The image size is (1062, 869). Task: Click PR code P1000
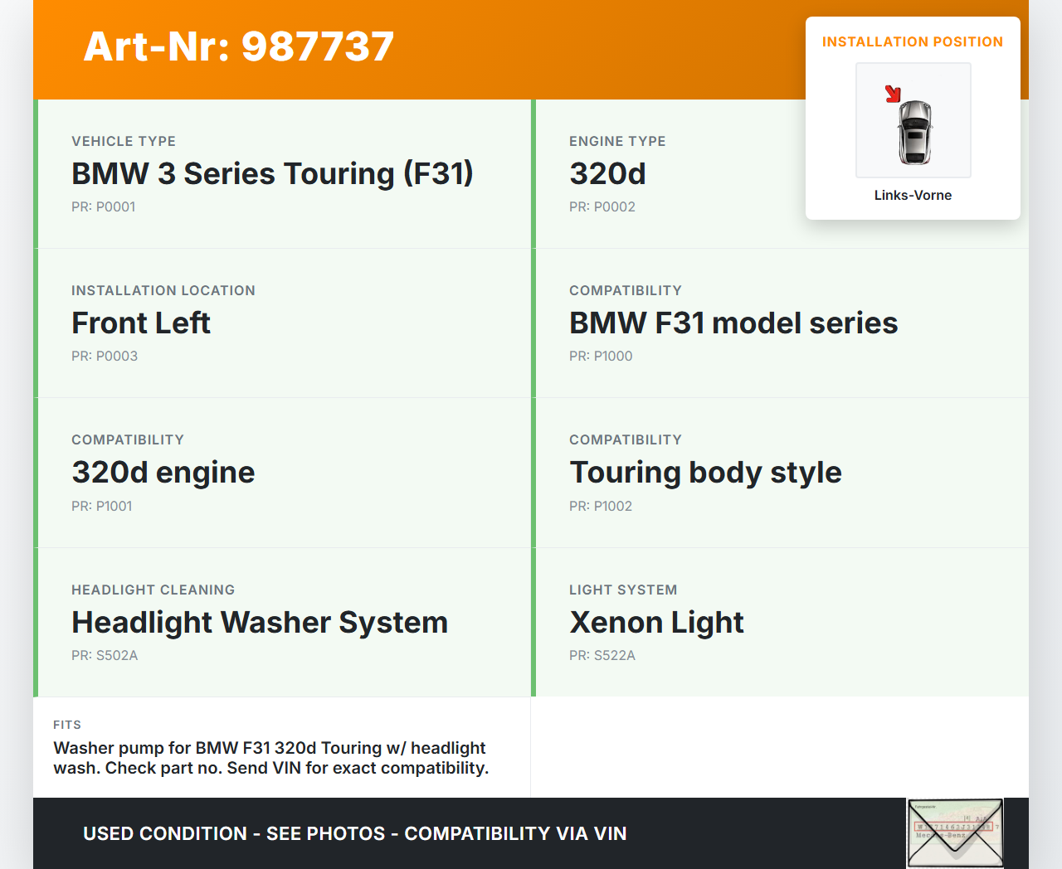tap(601, 356)
